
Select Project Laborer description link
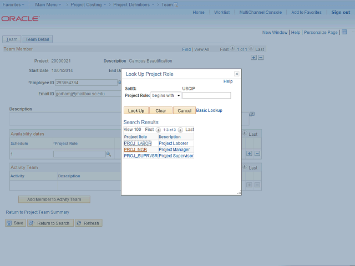[x=174, y=143]
